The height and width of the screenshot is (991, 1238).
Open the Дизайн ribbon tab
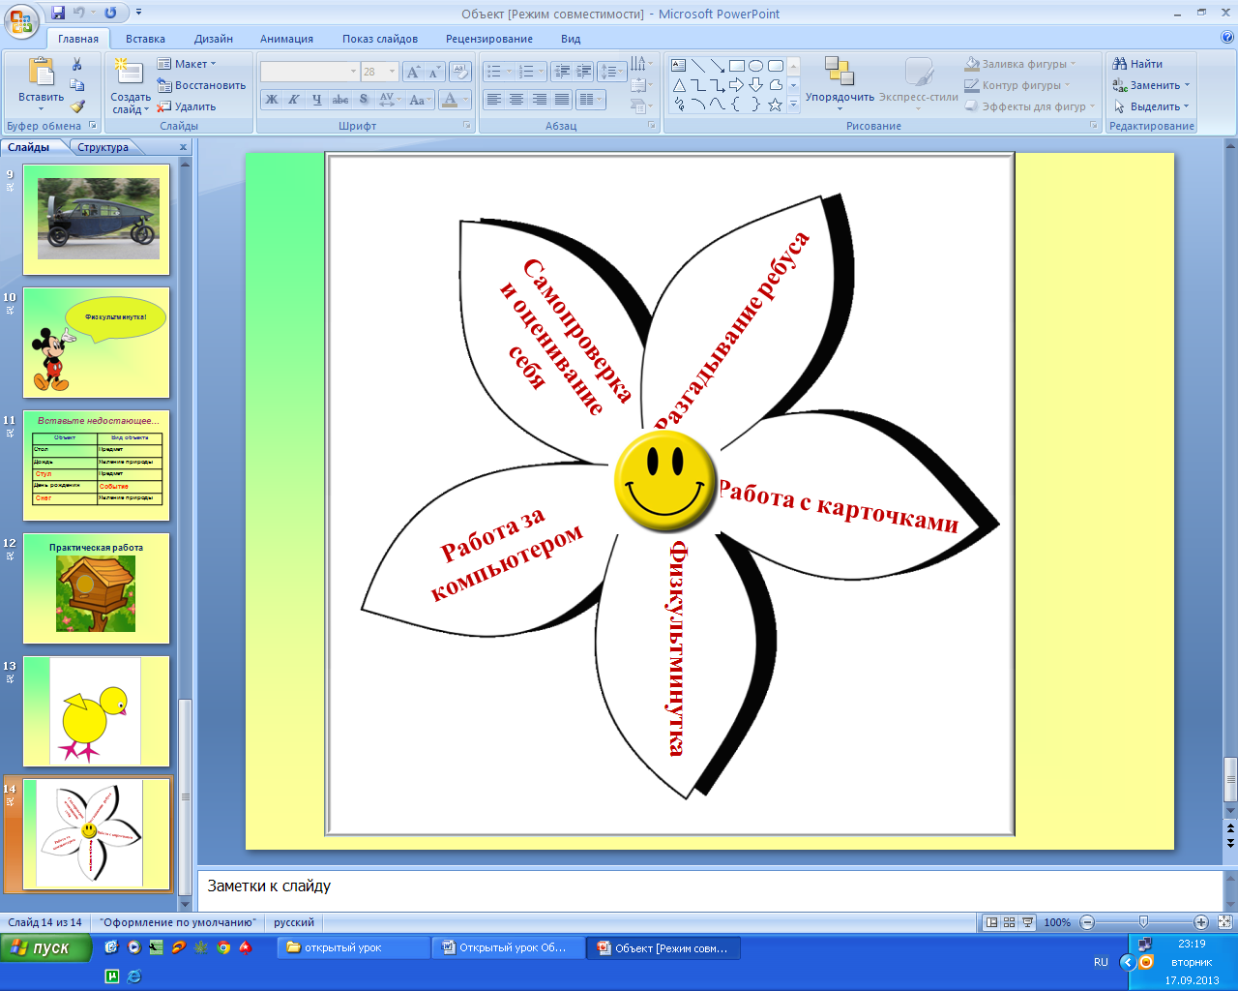pyautogui.click(x=213, y=39)
